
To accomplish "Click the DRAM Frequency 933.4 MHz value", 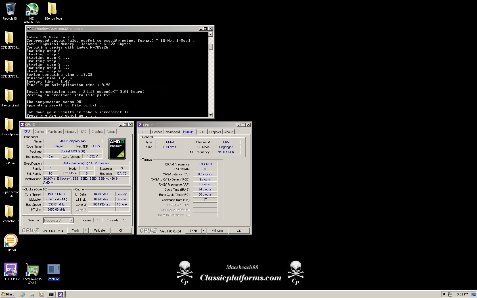I will click(205, 164).
